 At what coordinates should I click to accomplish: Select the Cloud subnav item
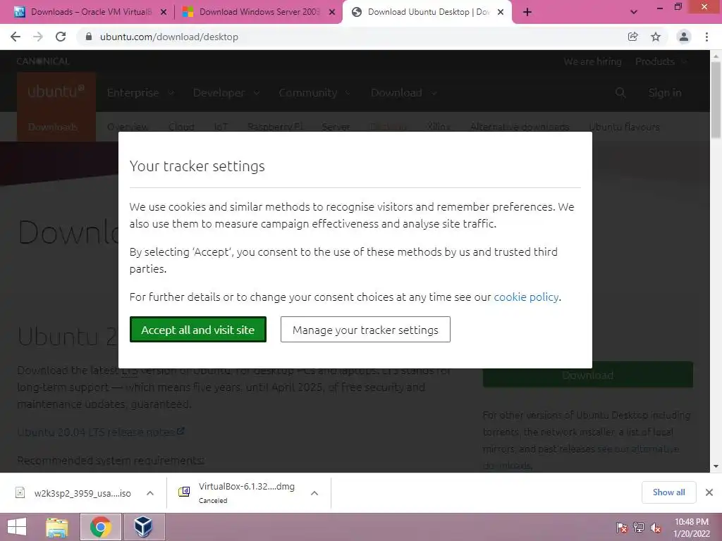click(x=181, y=127)
